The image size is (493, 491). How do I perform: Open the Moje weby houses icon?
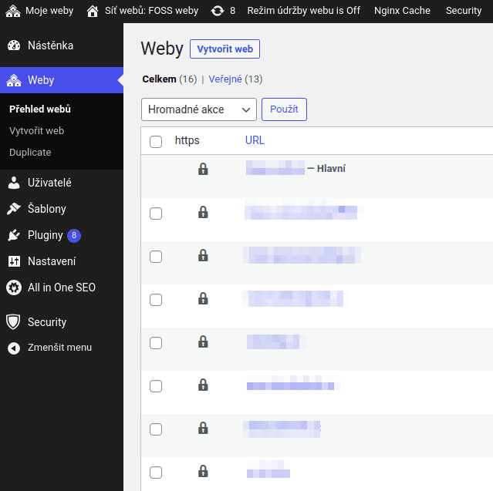(13, 11)
